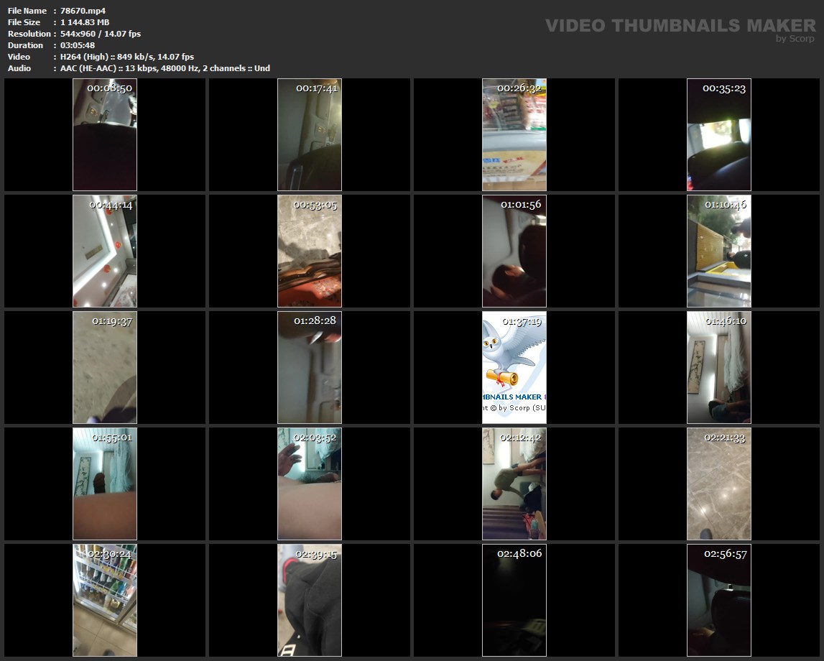Click the owl logo frame at 01:37:19
Image resolution: width=824 pixels, height=661 pixels.
(514, 368)
